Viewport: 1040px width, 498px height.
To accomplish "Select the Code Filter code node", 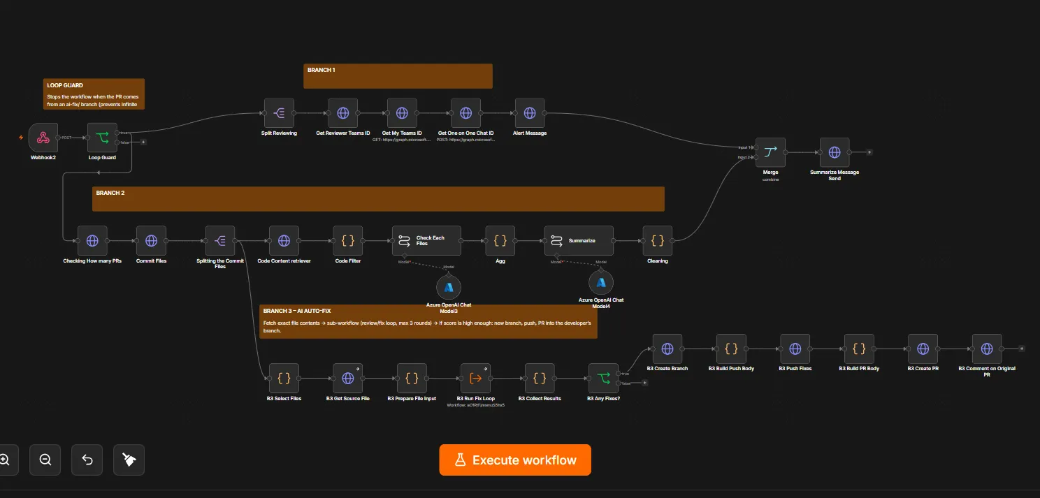I will point(348,241).
